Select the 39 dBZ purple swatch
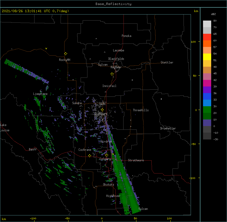 [x=207, y=90]
